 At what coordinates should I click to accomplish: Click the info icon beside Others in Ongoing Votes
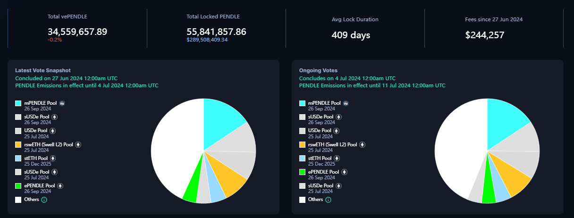329,200
